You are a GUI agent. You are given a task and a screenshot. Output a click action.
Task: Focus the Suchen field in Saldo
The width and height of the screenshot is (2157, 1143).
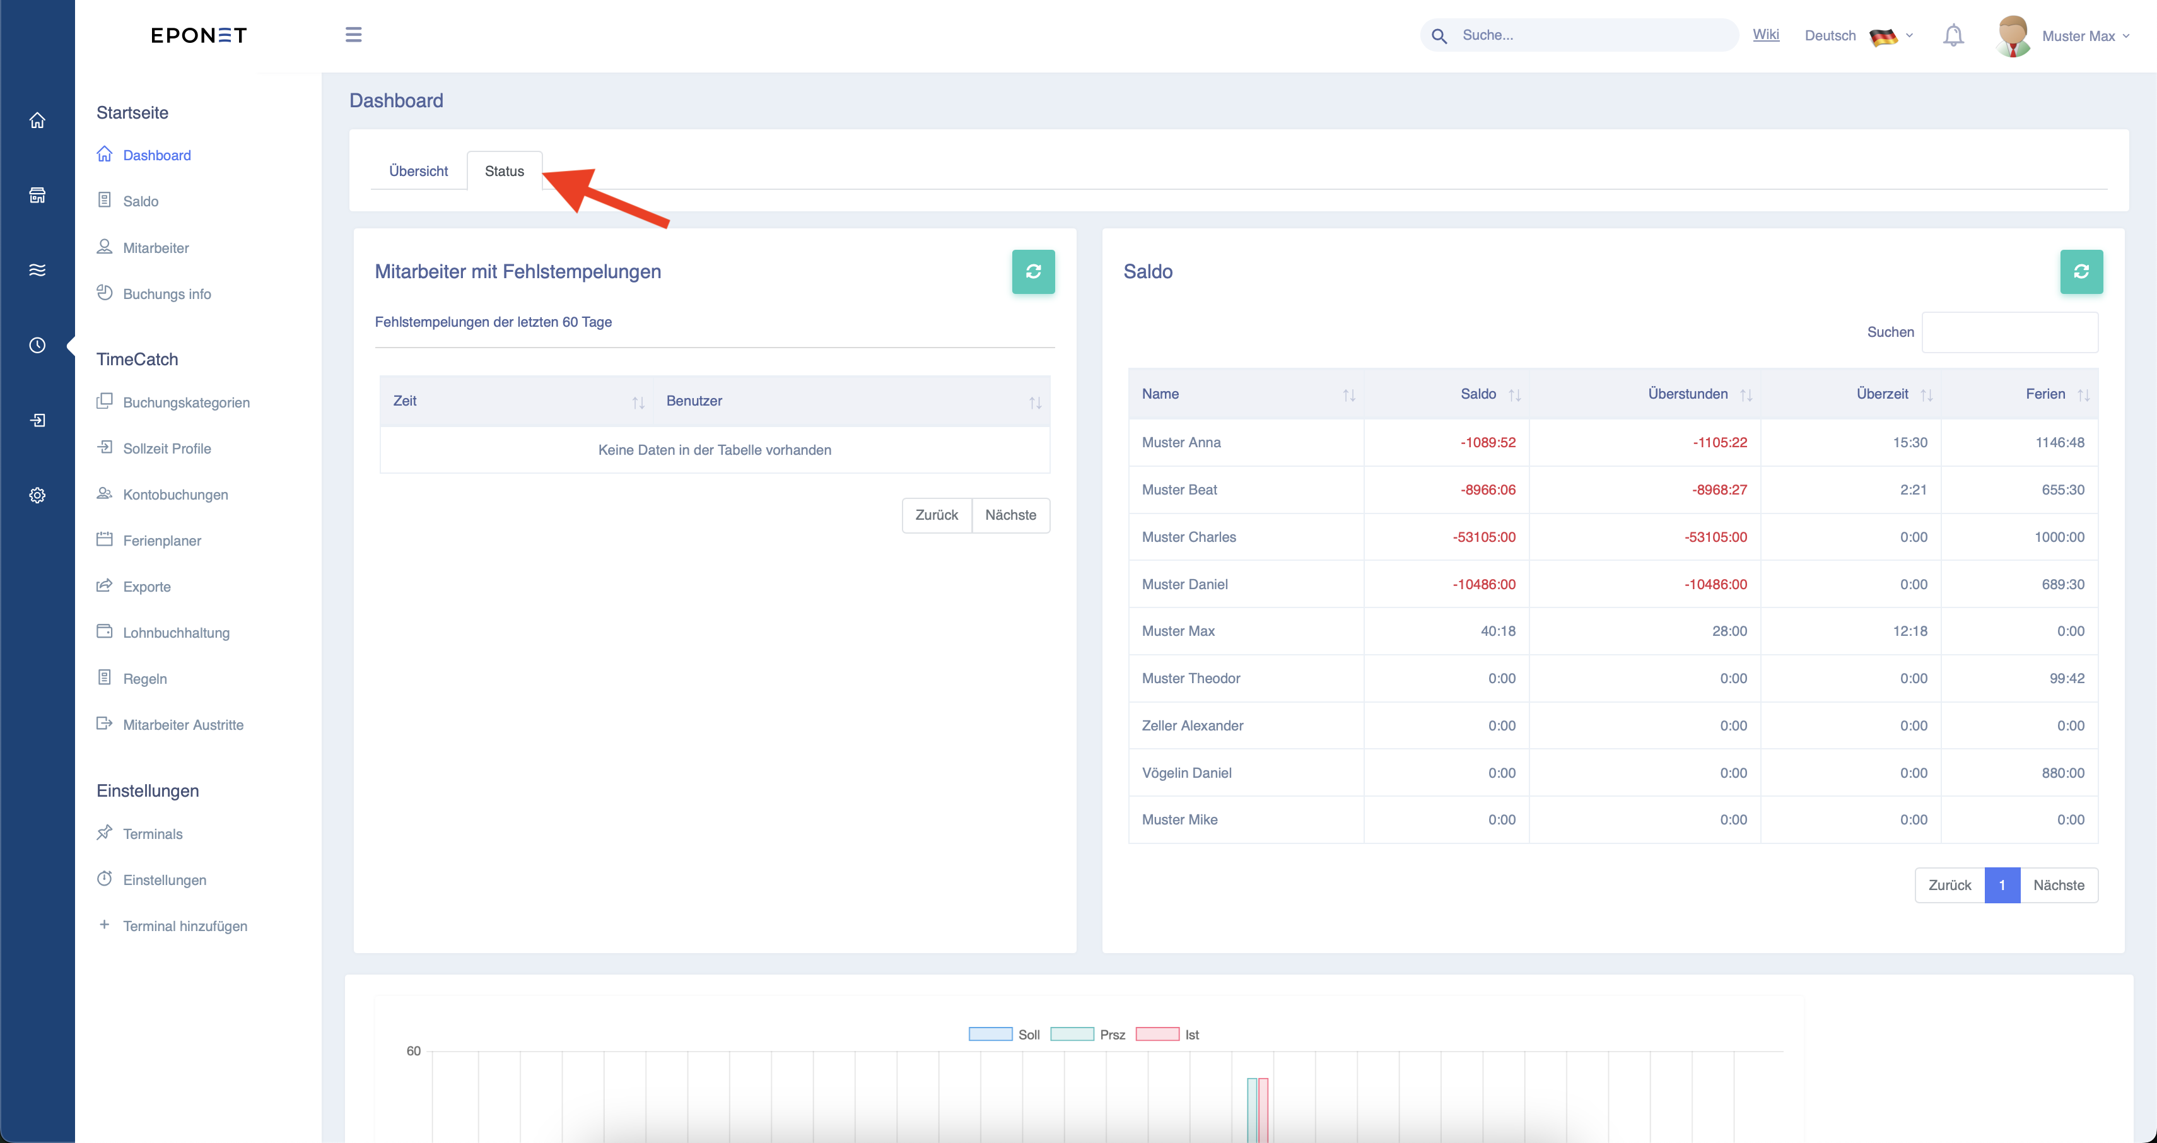(x=2009, y=332)
